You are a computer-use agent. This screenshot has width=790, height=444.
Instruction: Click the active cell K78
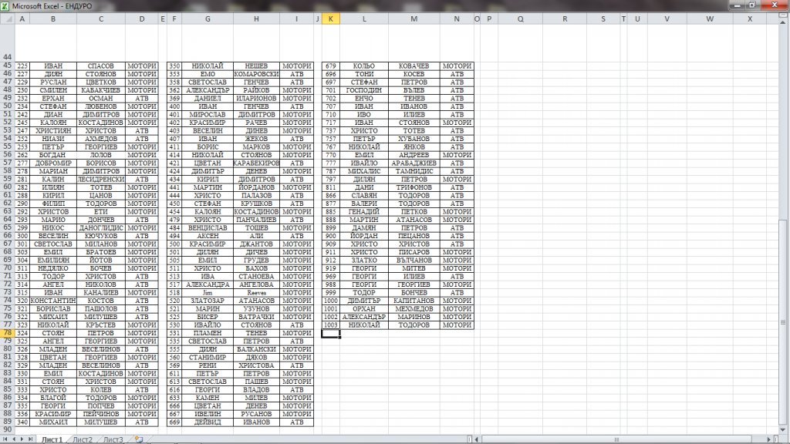(x=330, y=333)
